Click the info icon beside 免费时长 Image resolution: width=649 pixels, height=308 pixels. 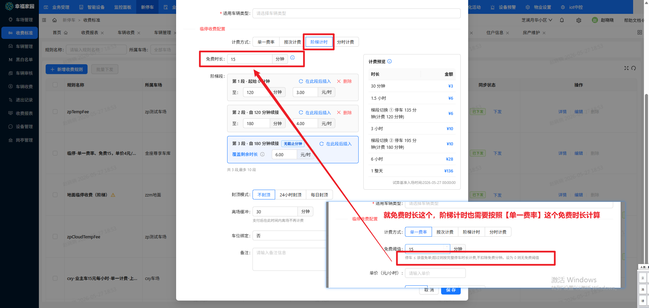coord(292,57)
